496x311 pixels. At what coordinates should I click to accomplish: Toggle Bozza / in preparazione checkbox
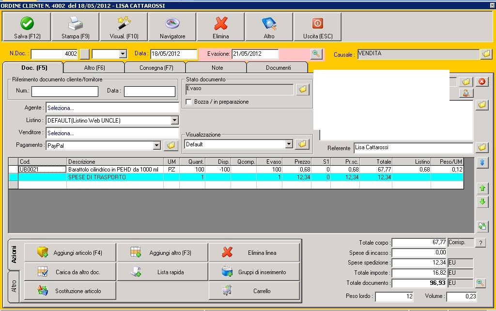pyautogui.click(x=189, y=102)
